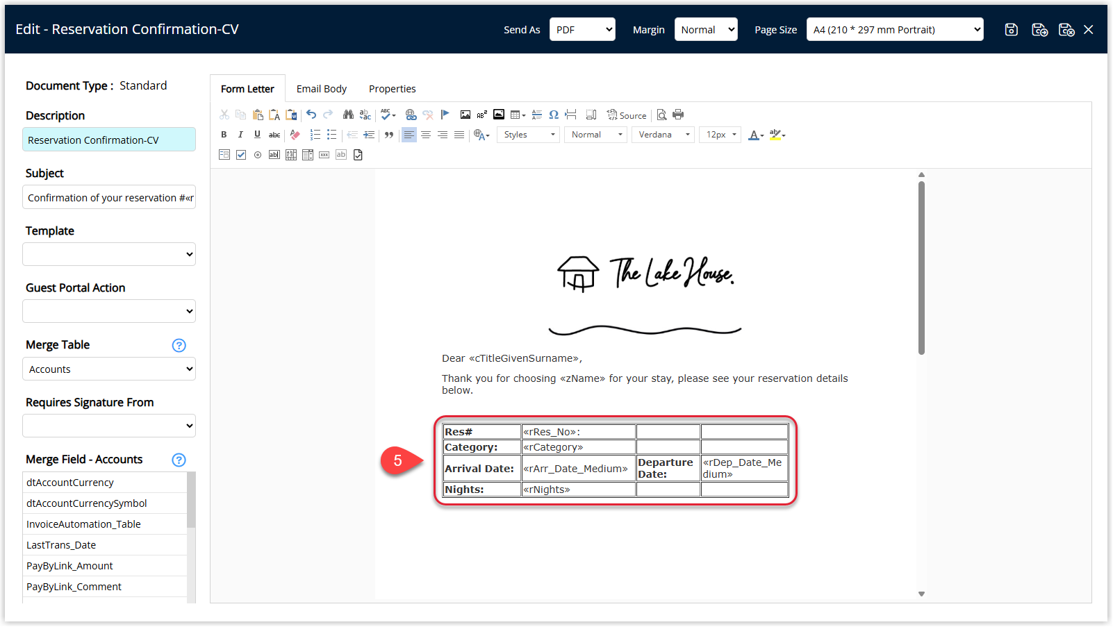Image resolution: width=1113 pixels, height=627 pixels.
Task: Click the Insert Image icon
Action: click(465, 115)
